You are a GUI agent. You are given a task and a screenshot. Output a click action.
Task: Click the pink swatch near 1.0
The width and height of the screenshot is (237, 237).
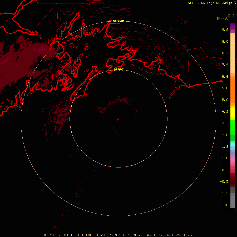[x=233, y=160]
